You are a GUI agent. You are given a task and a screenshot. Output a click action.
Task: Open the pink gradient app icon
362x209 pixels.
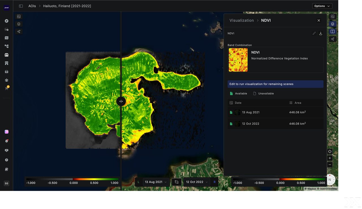(x=7, y=132)
